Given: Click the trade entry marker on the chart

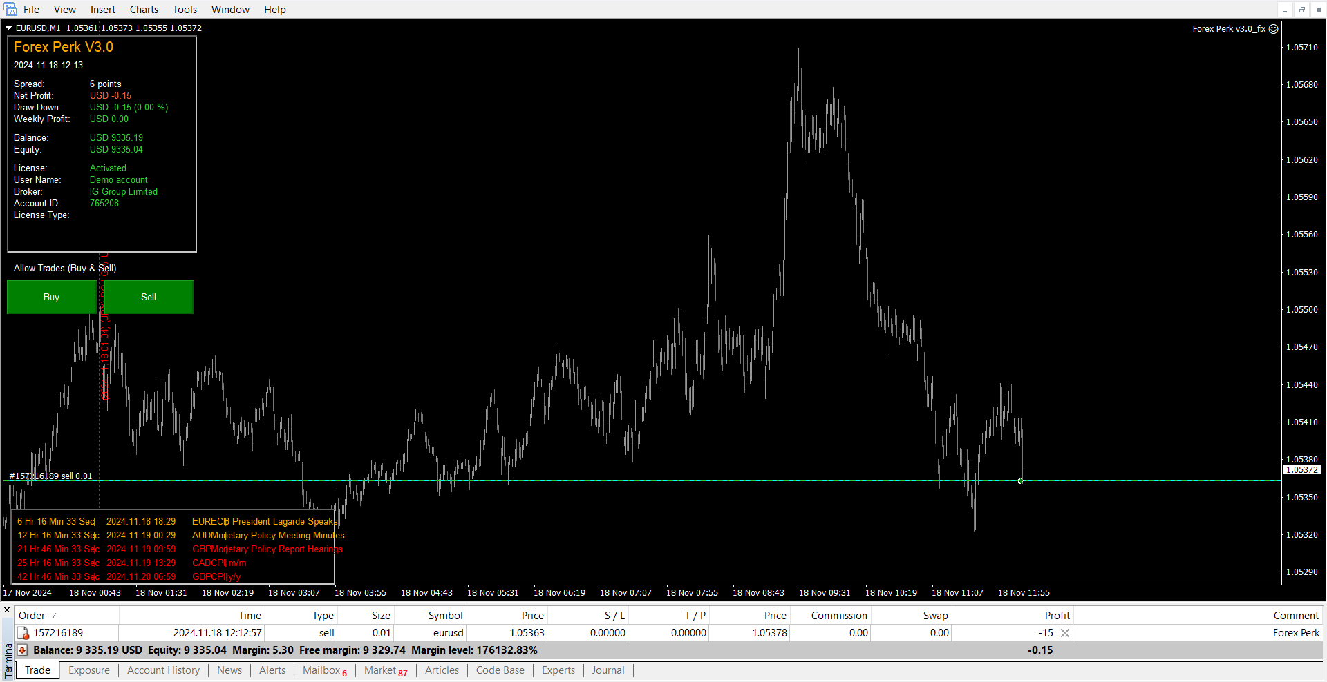Looking at the screenshot, I should tap(1020, 480).
